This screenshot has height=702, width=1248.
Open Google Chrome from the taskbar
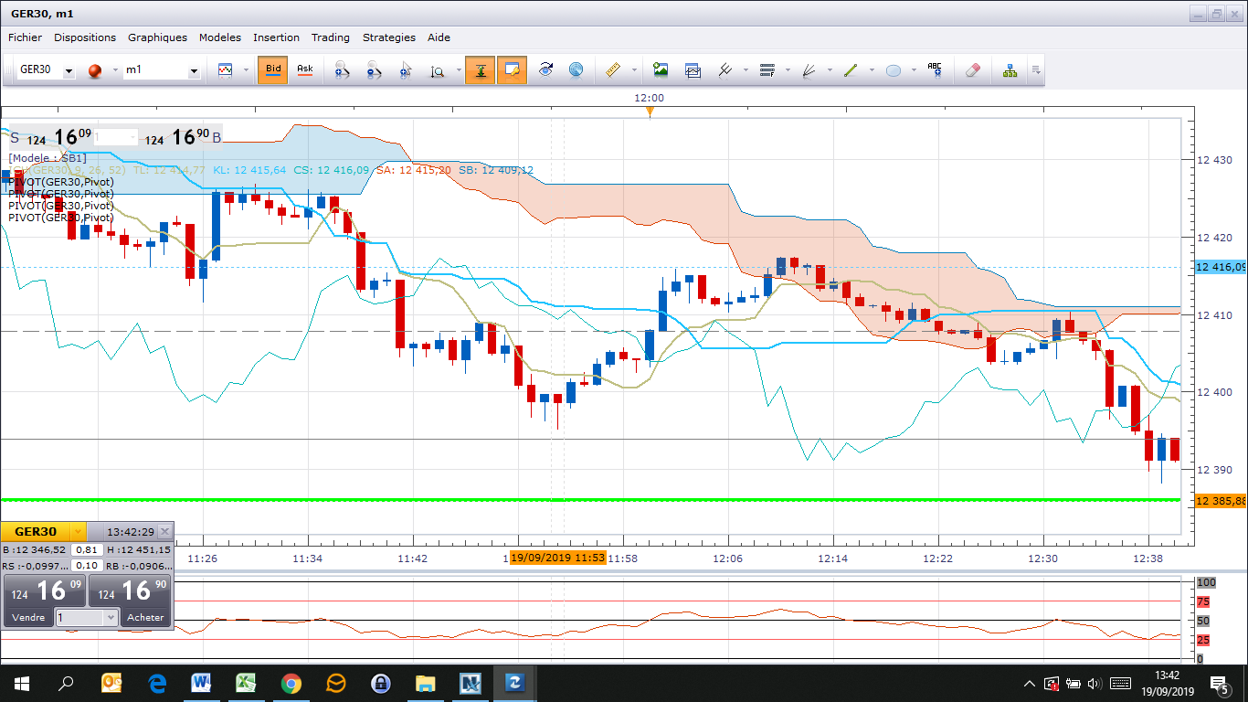[x=291, y=684]
